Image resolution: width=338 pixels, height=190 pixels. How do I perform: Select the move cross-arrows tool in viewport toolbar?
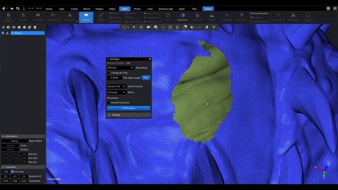click(141, 27)
